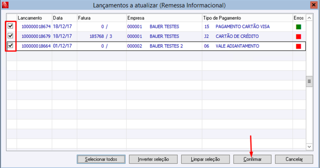Click the red application icon in title bar

click(5, 5)
